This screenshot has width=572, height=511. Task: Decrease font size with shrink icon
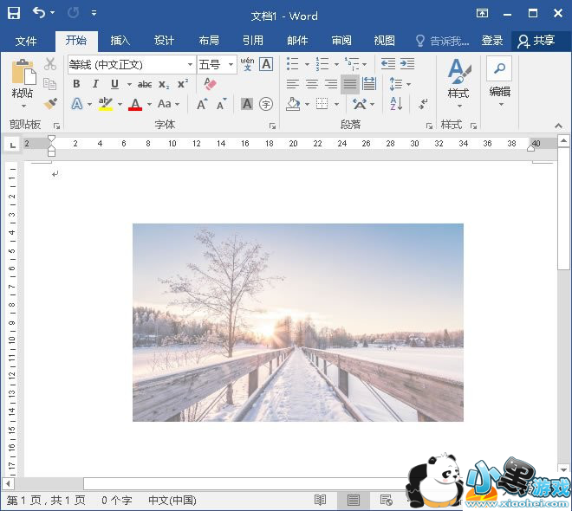221,104
